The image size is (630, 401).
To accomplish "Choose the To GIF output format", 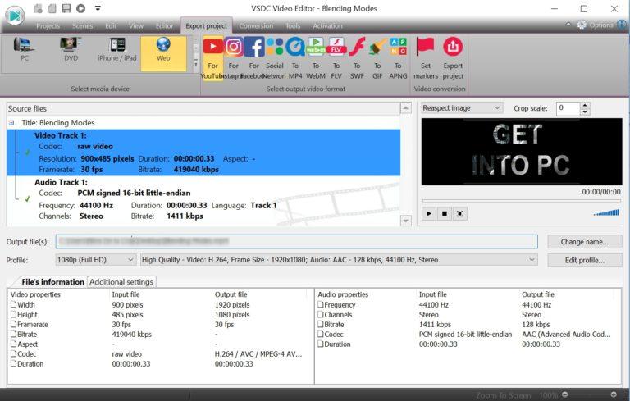I will pyautogui.click(x=377, y=58).
